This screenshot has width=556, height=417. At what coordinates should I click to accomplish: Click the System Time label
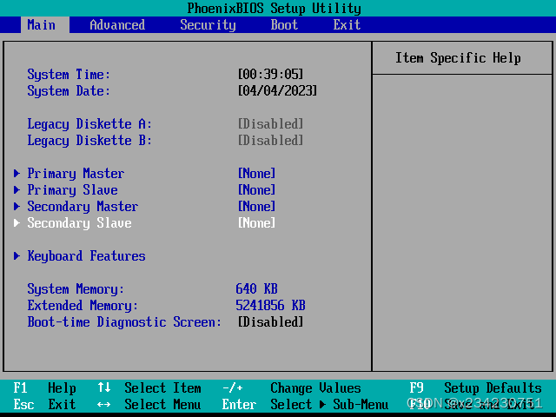coord(69,74)
